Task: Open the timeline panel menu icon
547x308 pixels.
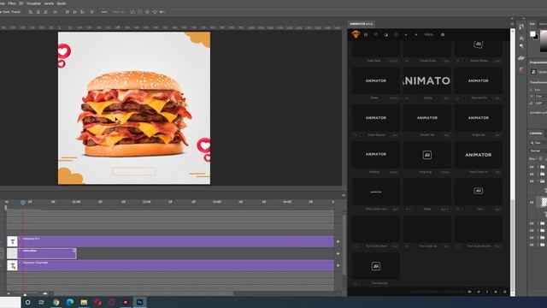Action: coord(344,195)
